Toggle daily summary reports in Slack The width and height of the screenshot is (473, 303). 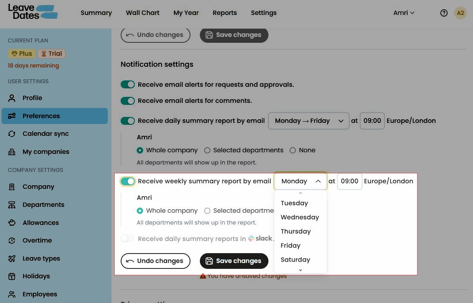(x=128, y=239)
